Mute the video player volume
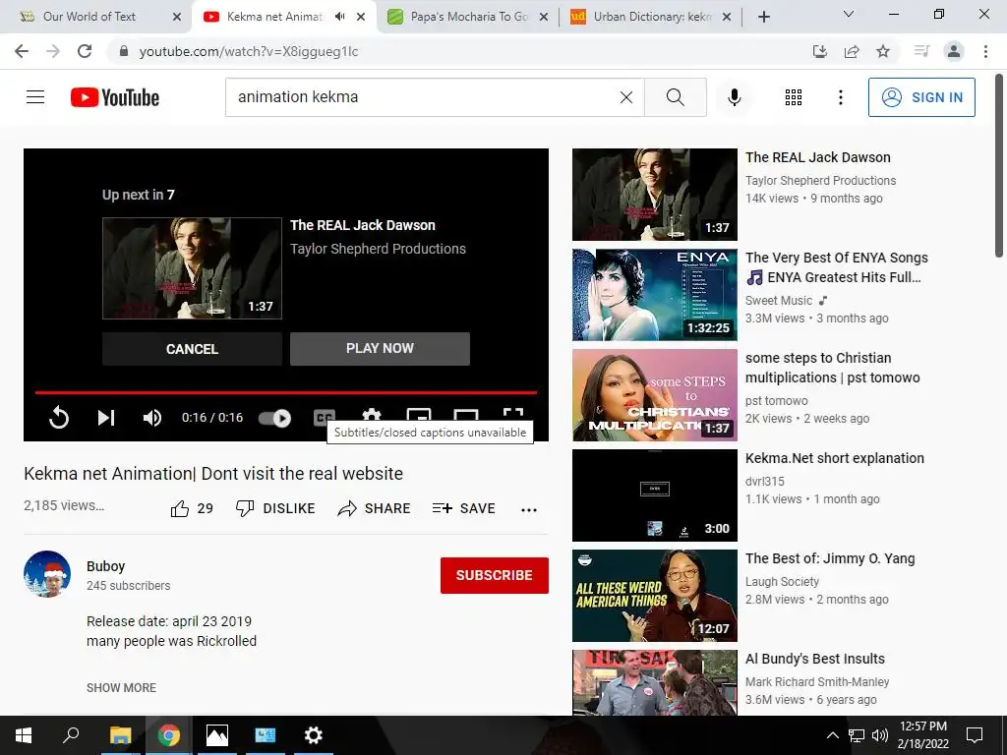Image resolution: width=1007 pixels, height=755 pixels. pyautogui.click(x=152, y=418)
